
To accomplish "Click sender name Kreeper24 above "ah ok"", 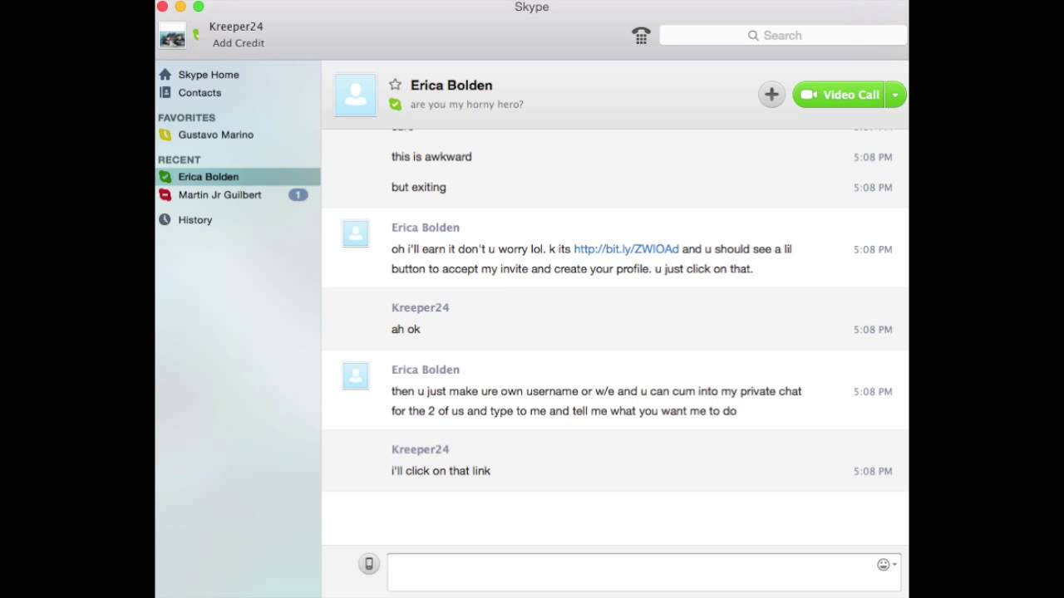I will [421, 307].
